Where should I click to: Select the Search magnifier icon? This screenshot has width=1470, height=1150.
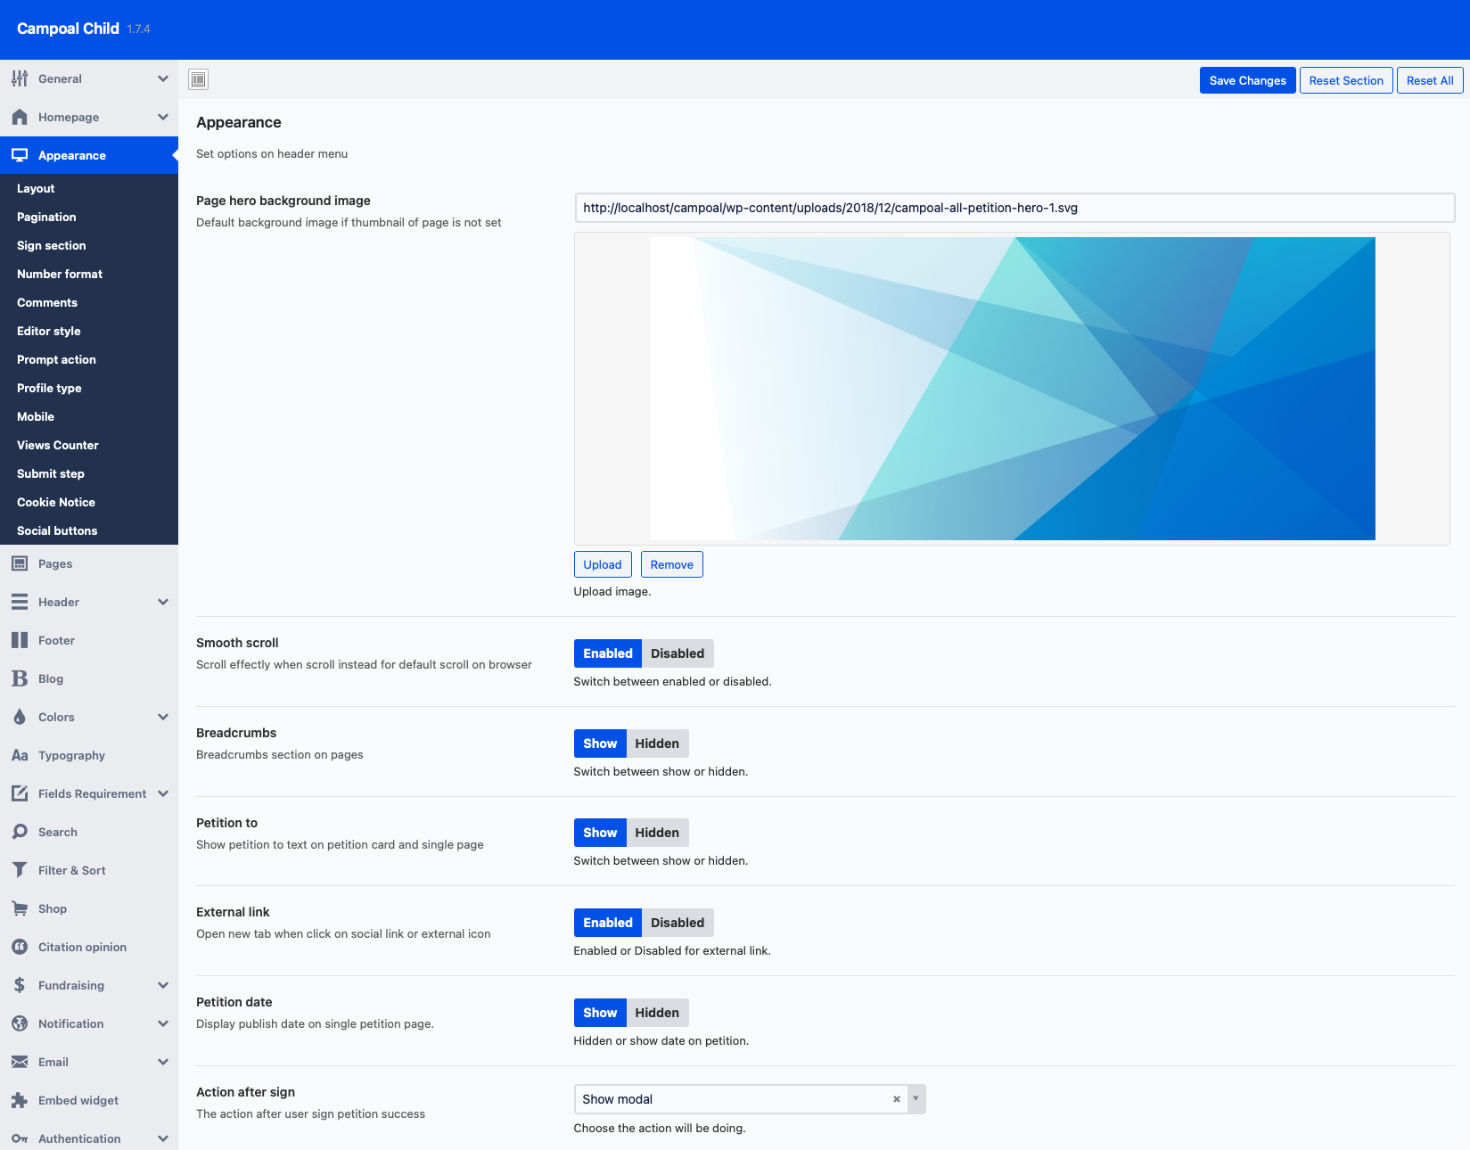(20, 832)
